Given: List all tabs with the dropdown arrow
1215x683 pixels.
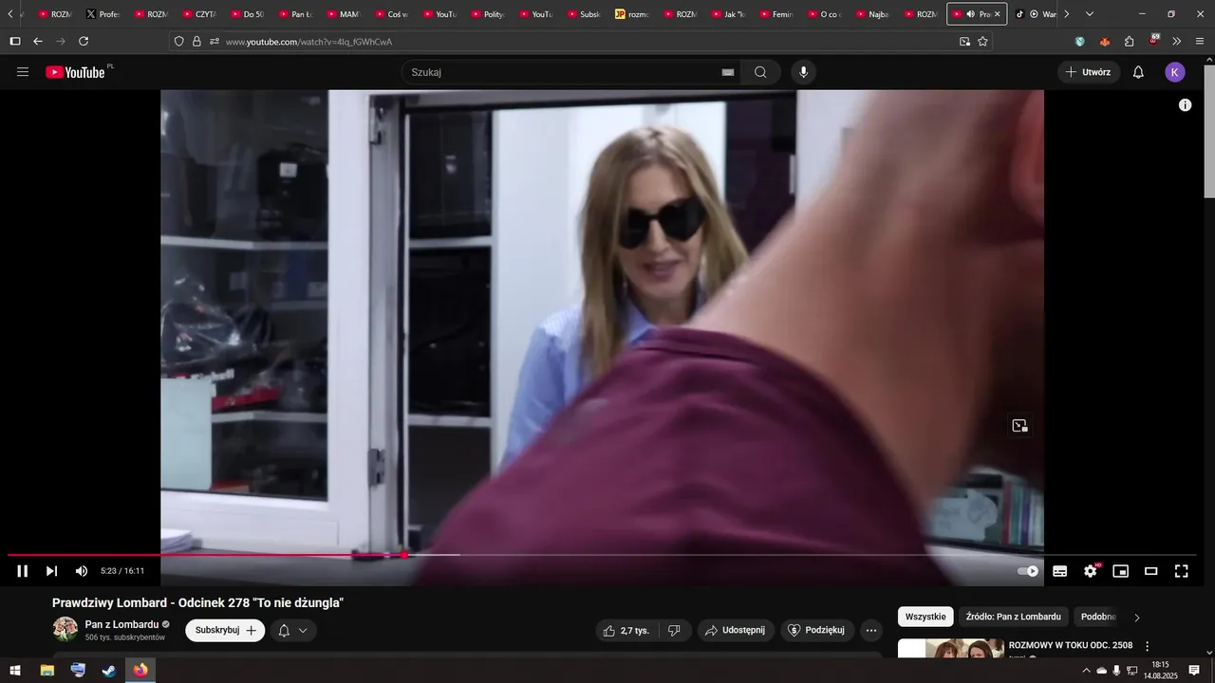Looking at the screenshot, I should [1089, 14].
